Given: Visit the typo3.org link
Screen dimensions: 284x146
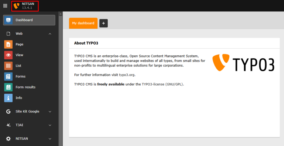Looking at the screenshot, I should coord(127,75).
